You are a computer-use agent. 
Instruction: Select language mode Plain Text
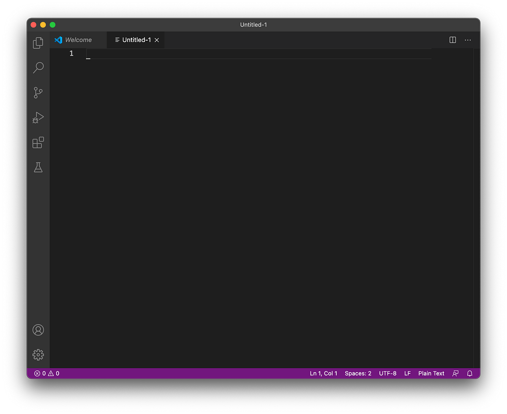pos(431,373)
